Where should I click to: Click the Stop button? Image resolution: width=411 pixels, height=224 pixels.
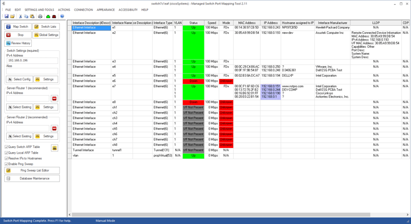coord(18,35)
